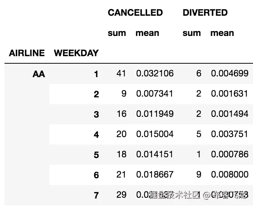Viewport: 253px width, 206px height.
Task: Click weekday 1 row label
Action: click(96, 74)
